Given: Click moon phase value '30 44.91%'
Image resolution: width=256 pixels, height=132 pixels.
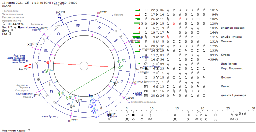Looking at the screenshot, I should [16, 24].
